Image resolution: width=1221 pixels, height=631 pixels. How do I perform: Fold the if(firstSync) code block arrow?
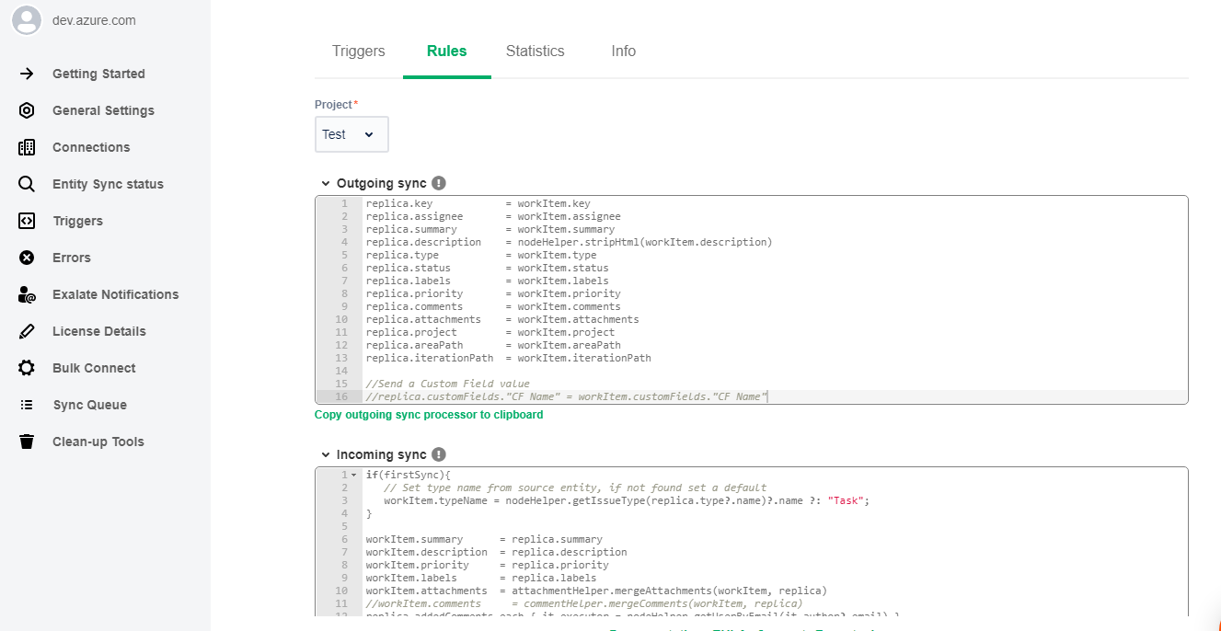pos(354,475)
